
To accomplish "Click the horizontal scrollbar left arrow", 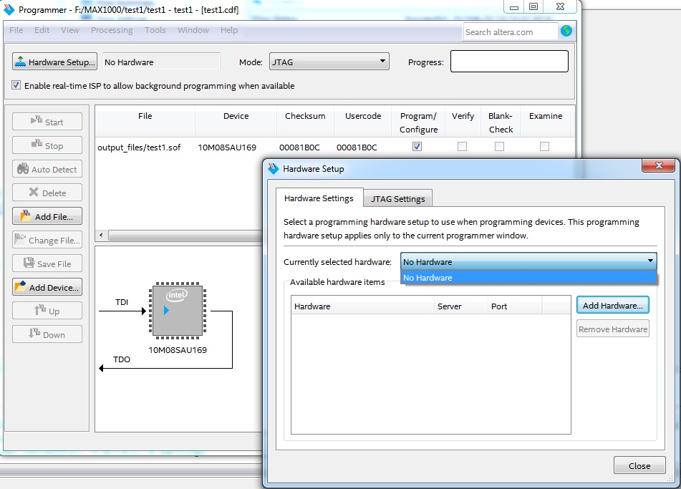I will point(101,235).
